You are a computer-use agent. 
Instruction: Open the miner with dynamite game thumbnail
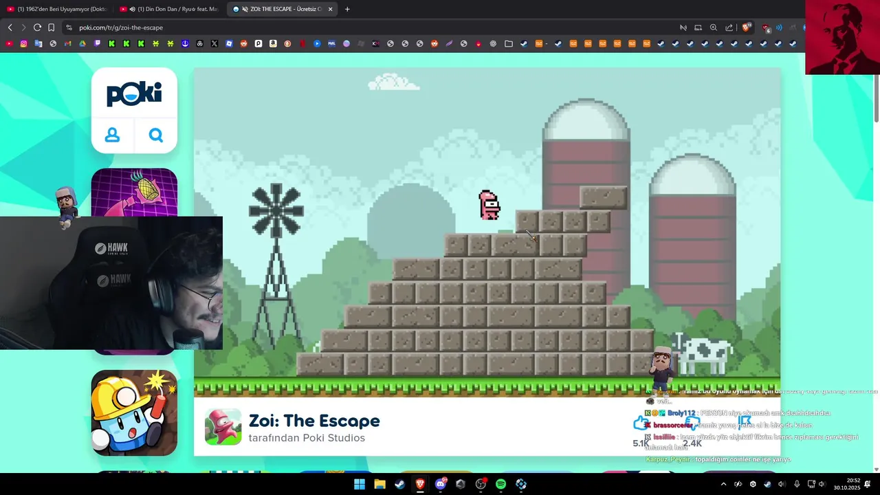134,412
